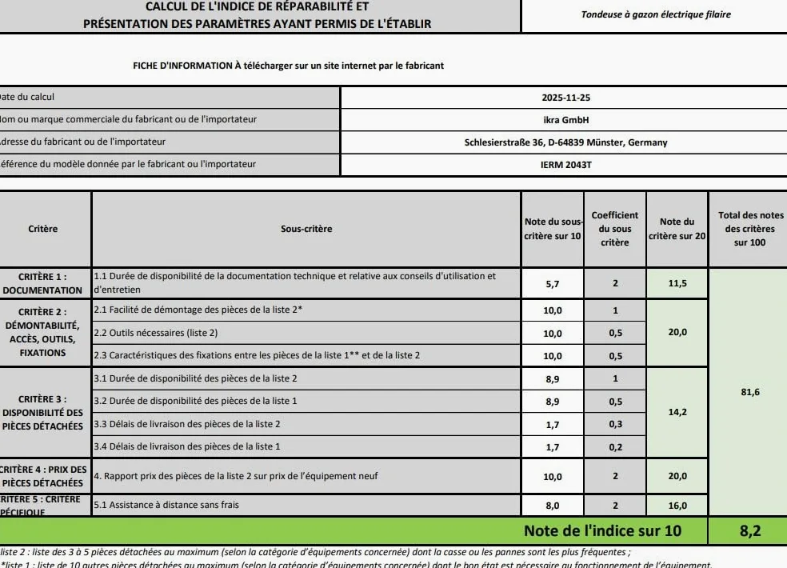The width and height of the screenshot is (787, 568).
Task: Click the product type Tondeuse à gazon électrique filaire
Action: click(x=656, y=14)
